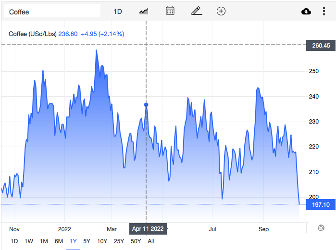Click the Sep axis label
This screenshot has height=250, width=336.
click(263, 229)
